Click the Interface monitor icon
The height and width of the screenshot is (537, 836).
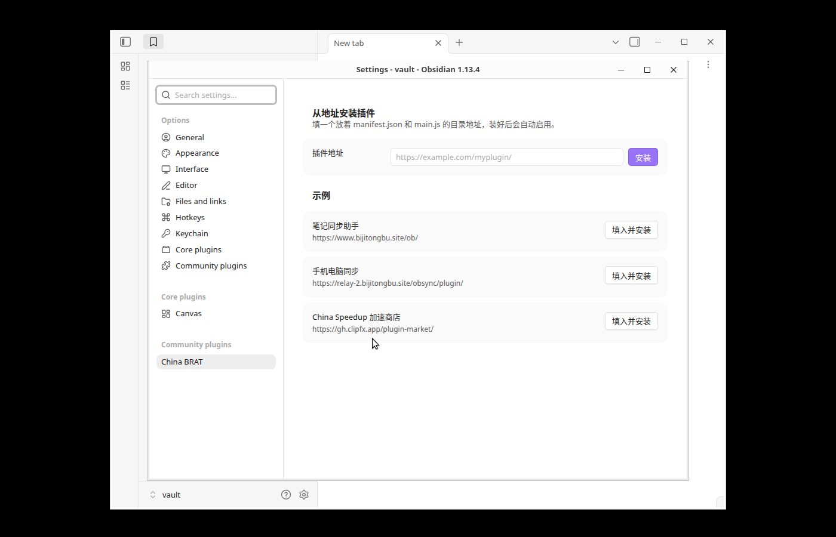point(166,169)
